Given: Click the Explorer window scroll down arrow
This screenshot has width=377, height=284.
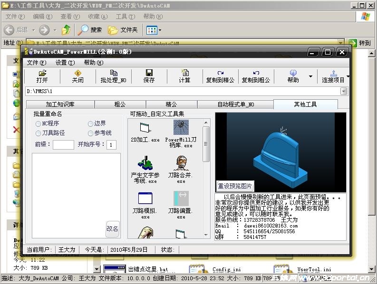Looking at the screenshot, I should point(371,269).
